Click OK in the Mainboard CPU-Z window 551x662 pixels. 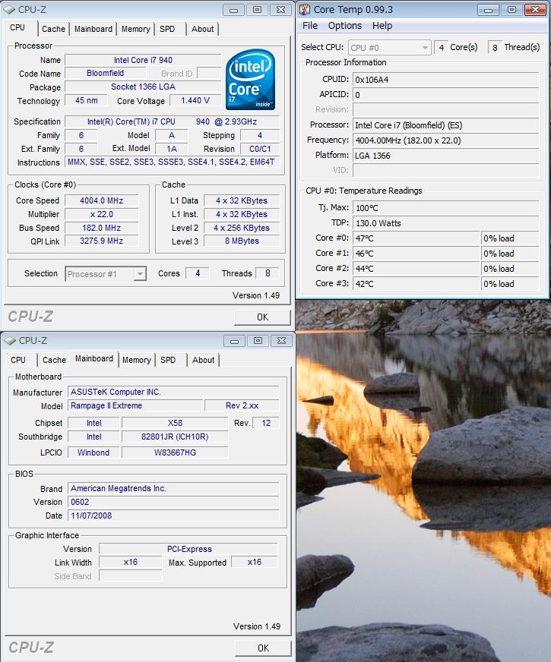coord(263,648)
